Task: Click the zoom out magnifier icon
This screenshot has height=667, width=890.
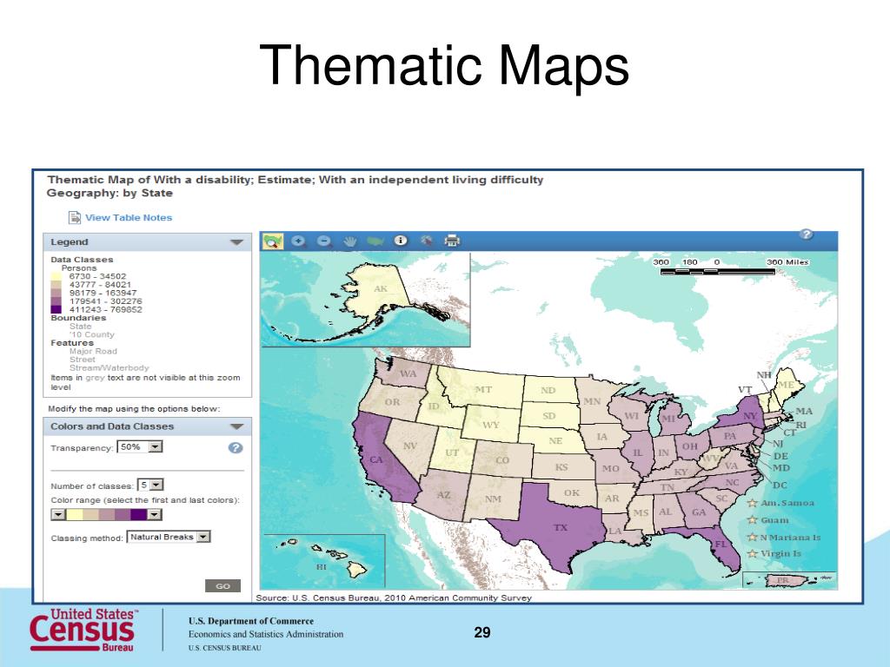Action: [324, 241]
